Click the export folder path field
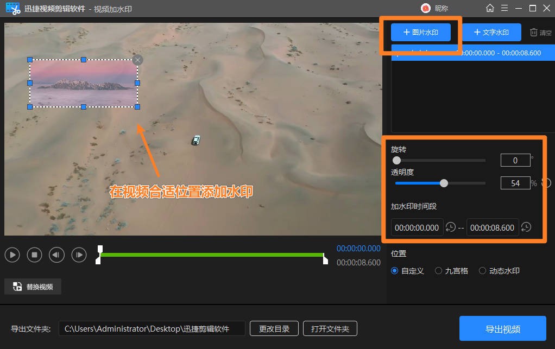This screenshot has height=349, width=555. (x=152, y=328)
